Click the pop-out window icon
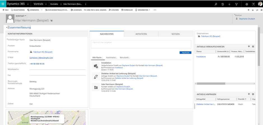Image resolution: width=263 pixels, height=125 pixels. [x=257, y=10]
